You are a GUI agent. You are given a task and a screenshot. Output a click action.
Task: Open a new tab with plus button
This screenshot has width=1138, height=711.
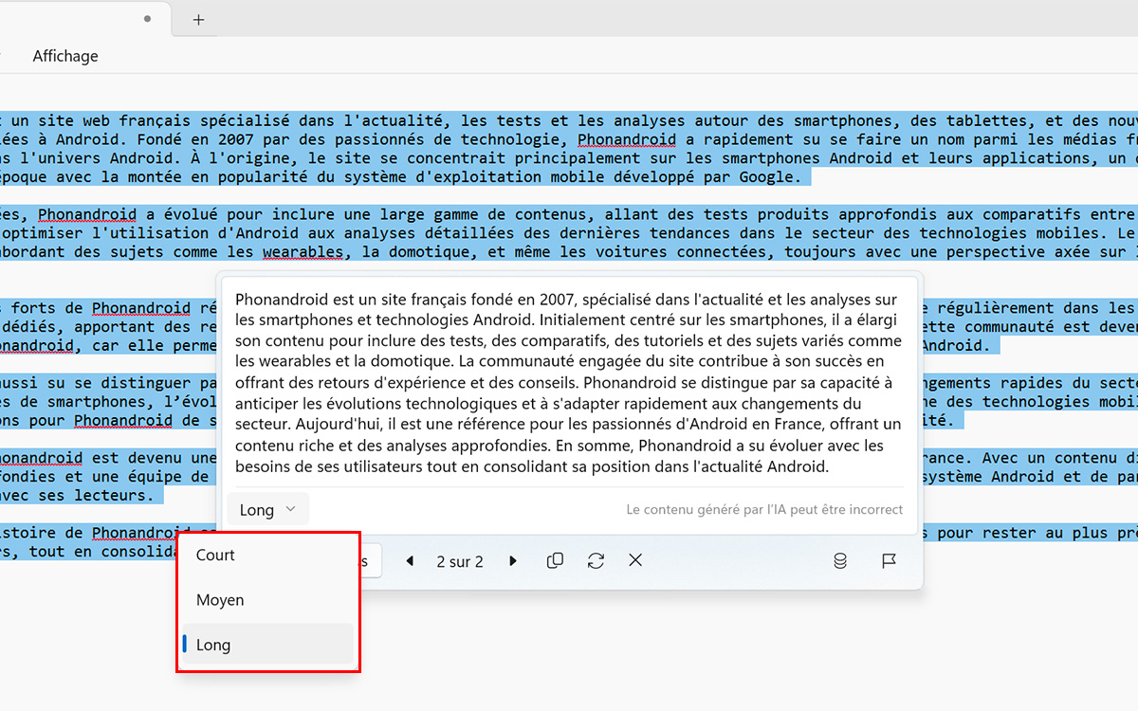(198, 19)
